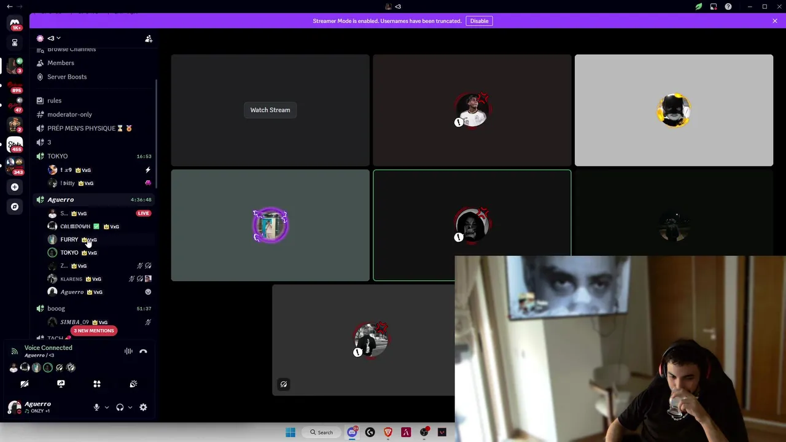Open activities launcher icon
Viewport: 786px width, 442px height.
(97, 384)
